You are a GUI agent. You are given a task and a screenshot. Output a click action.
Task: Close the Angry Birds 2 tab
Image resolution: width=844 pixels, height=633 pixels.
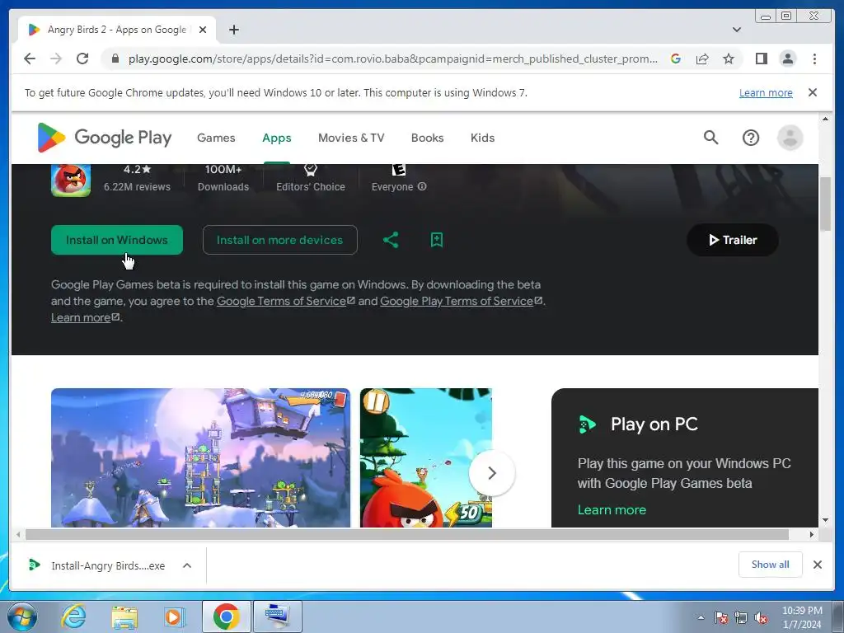point(203,30)
